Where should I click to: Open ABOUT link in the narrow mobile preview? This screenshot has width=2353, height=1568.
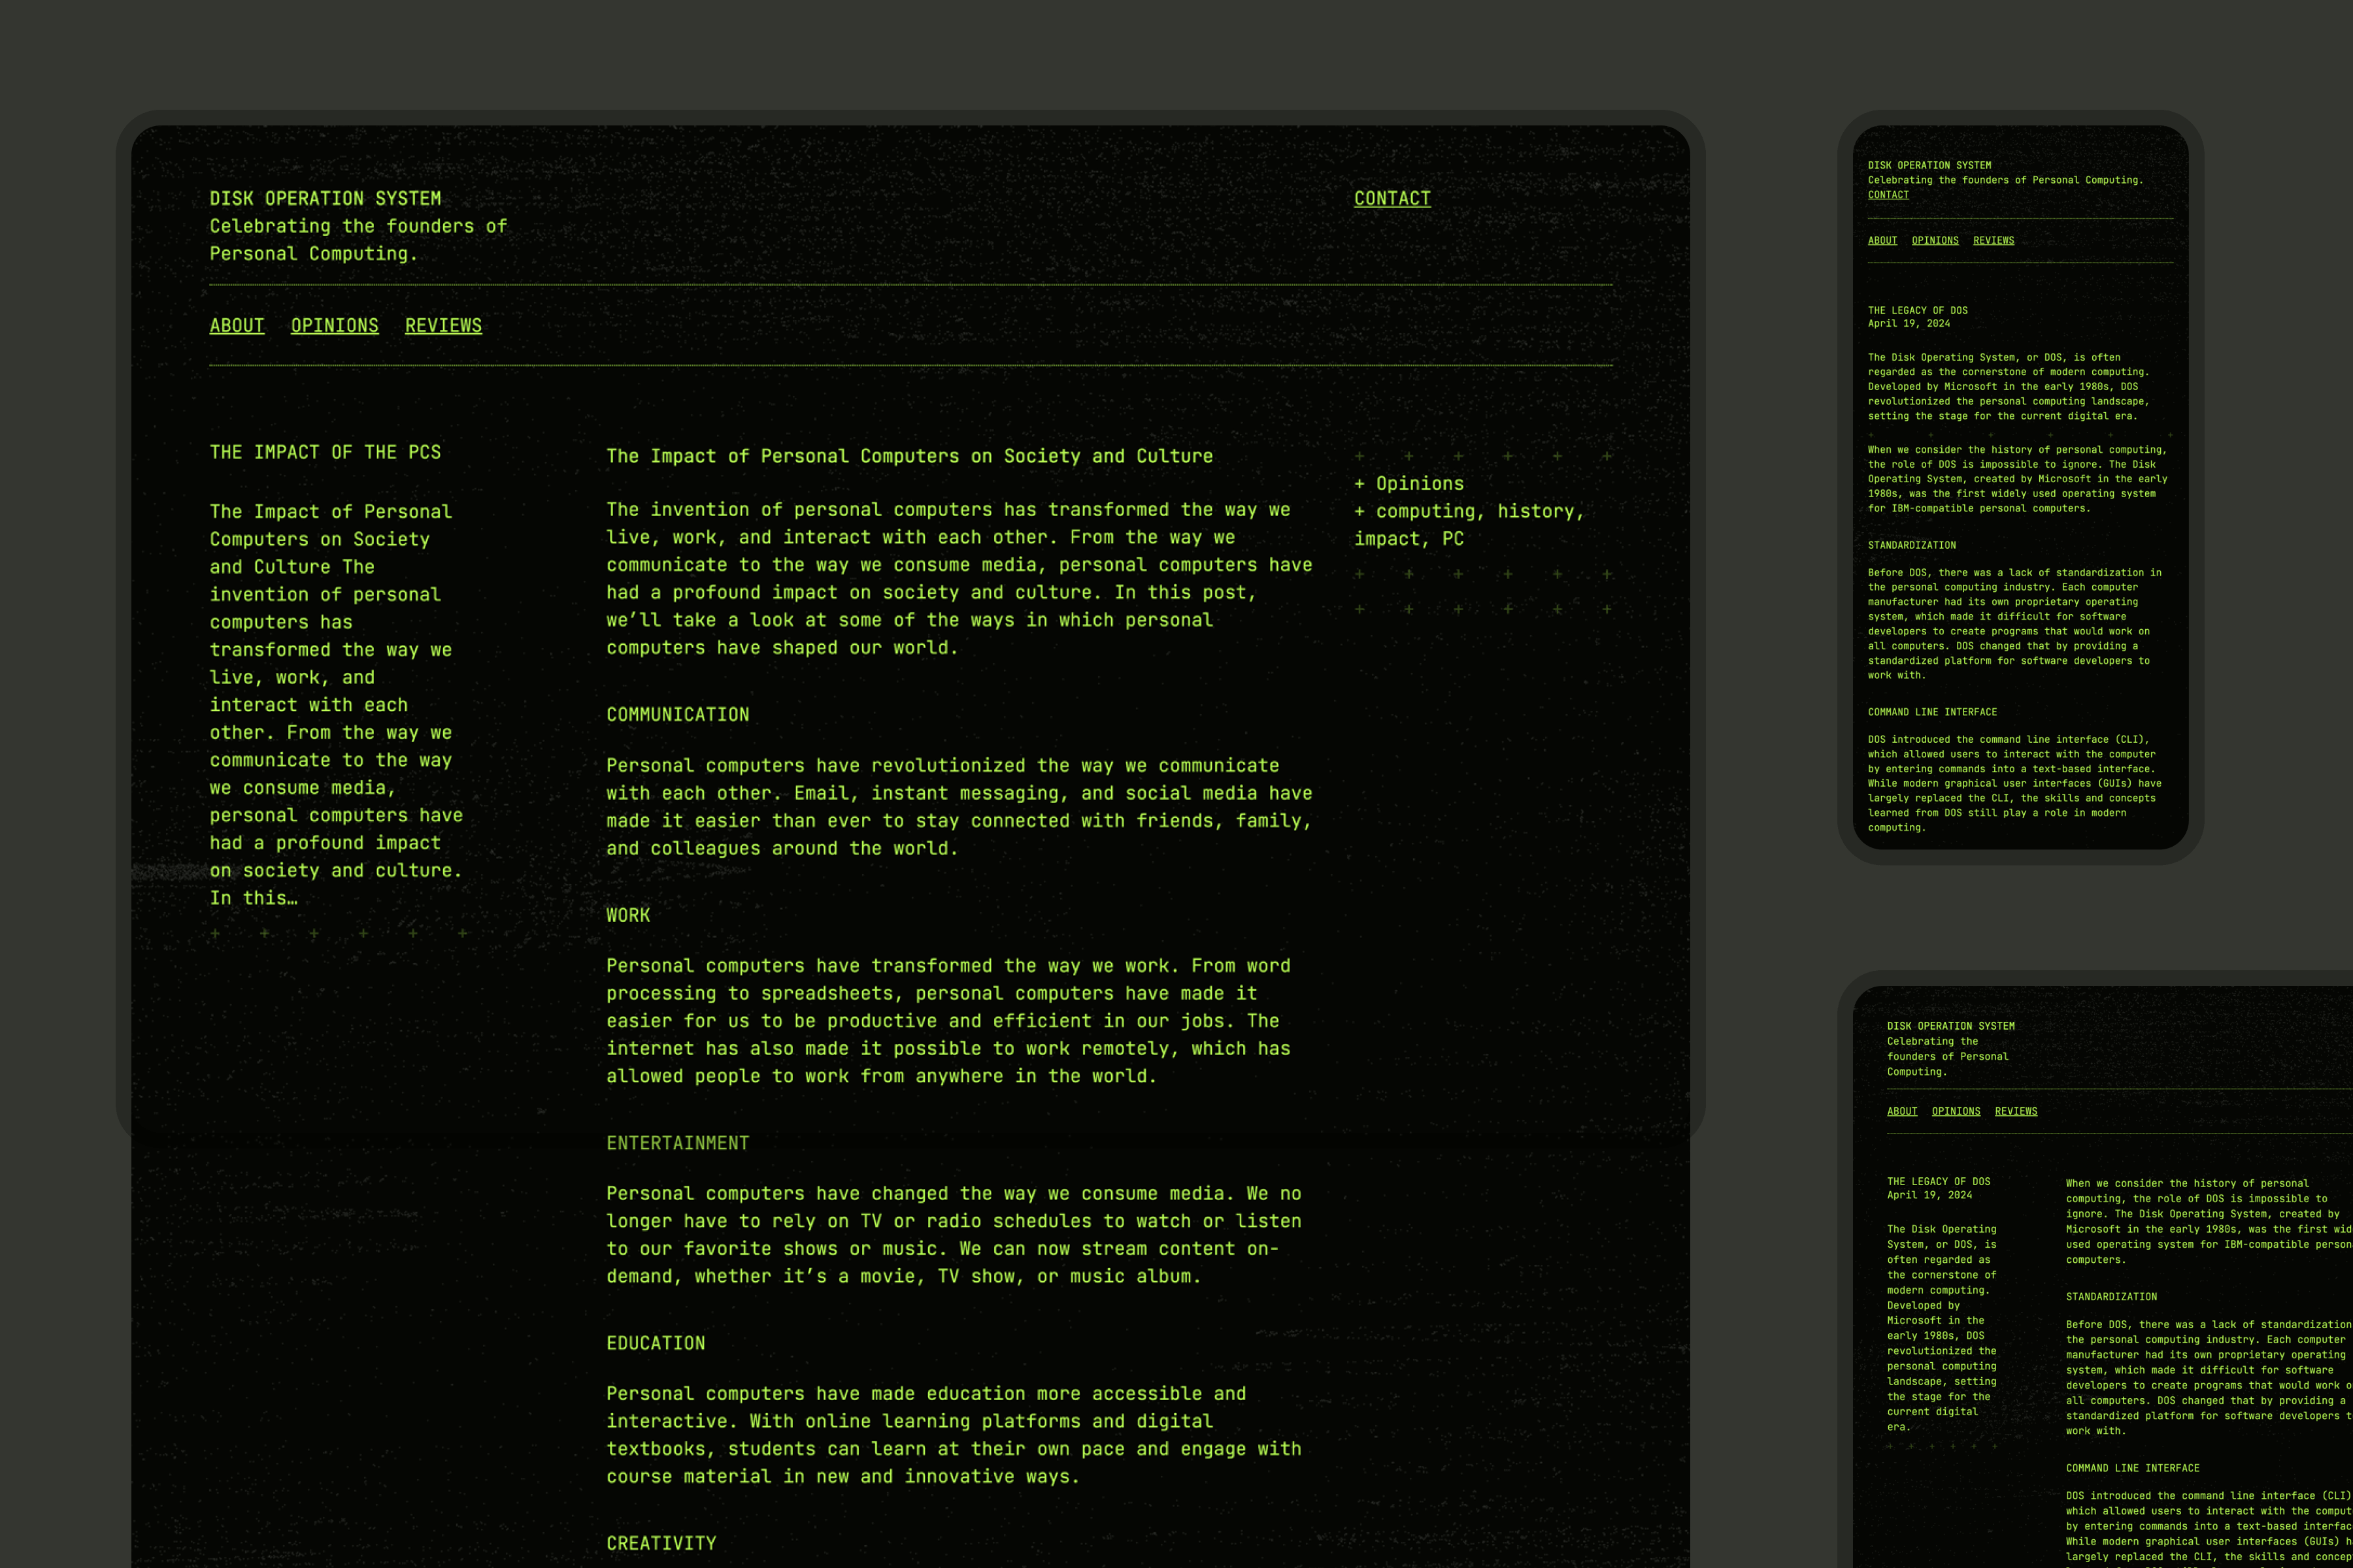click(x=1882, y=241)
